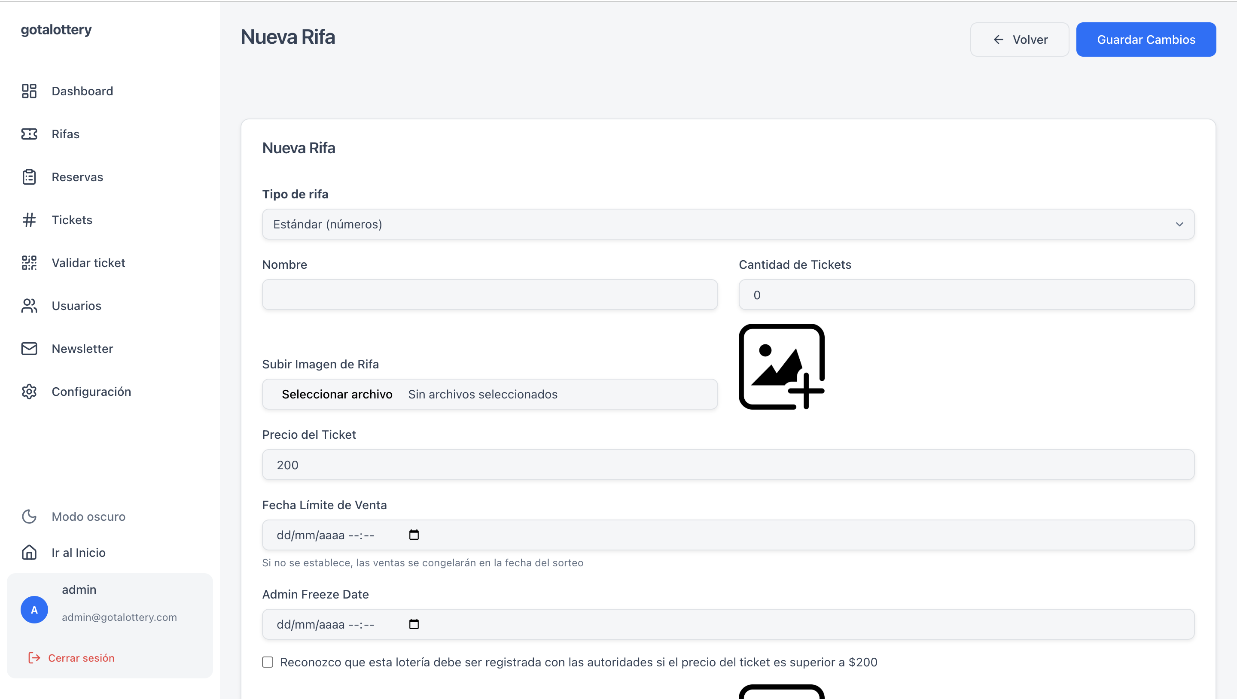Open Dashboard in the sidebar
The height and width of the screenshot is (699, 1237).
(x=82, y=91)
